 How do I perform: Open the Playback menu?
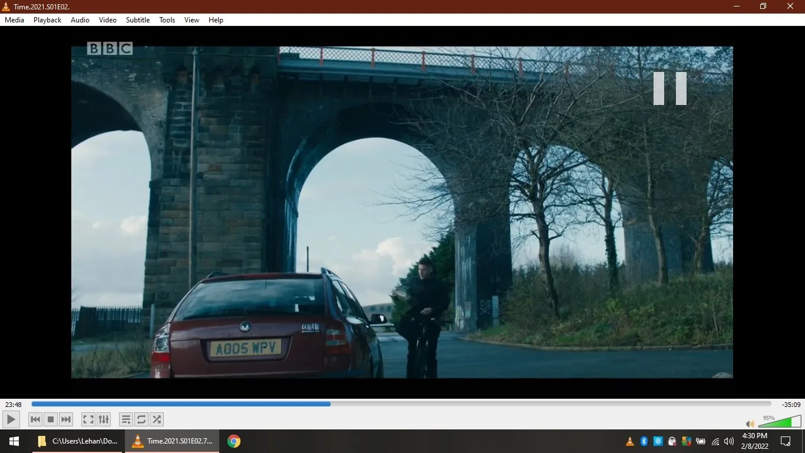pos(48,20)
